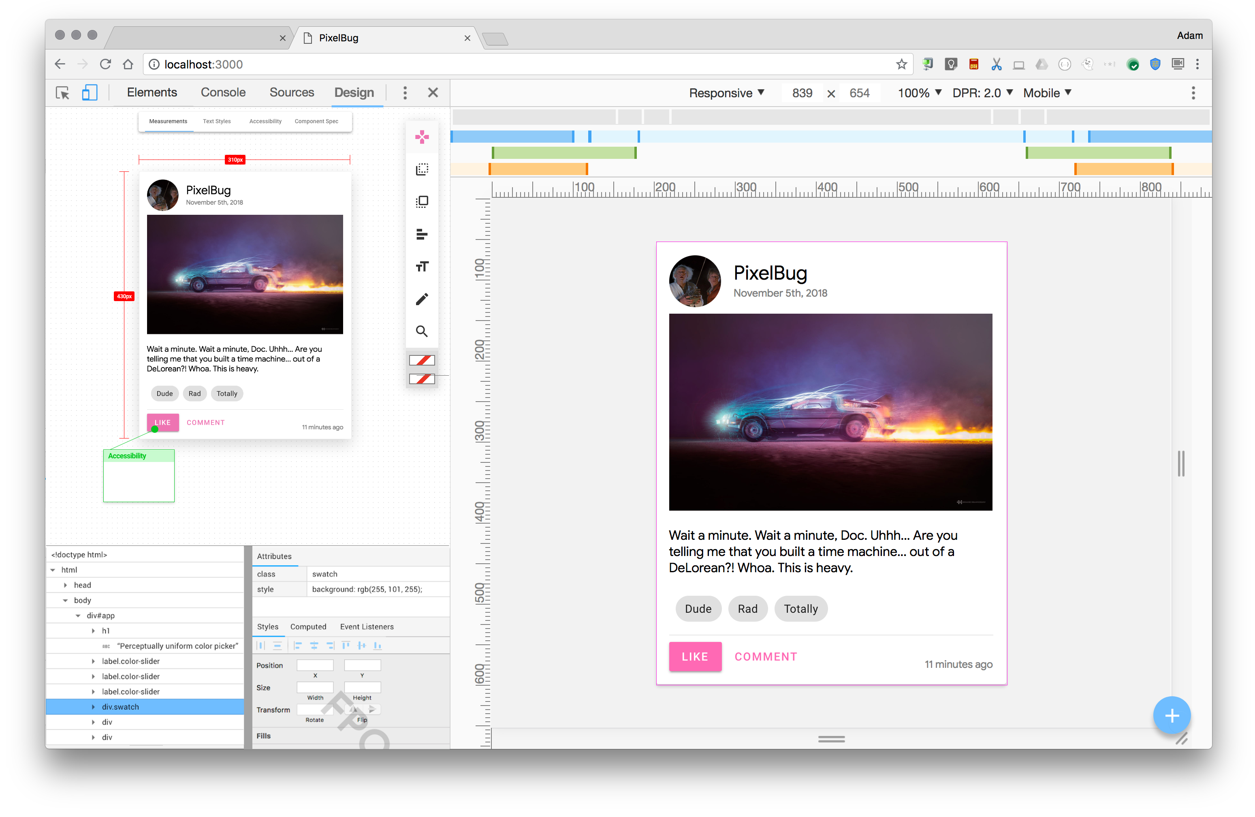1255x817 pixels.
Task: Switch to the Design tab
Action: [354, 92]
